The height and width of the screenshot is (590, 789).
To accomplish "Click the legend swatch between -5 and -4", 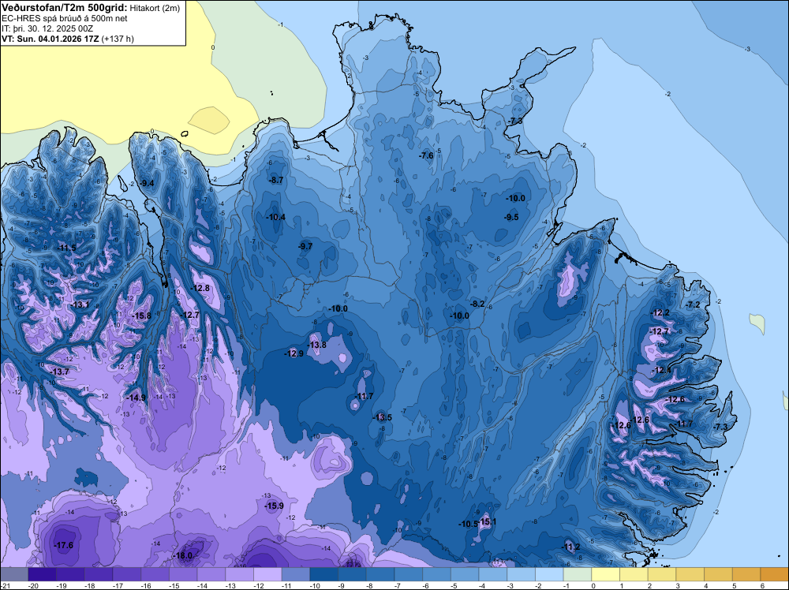I will click(465, 574).
